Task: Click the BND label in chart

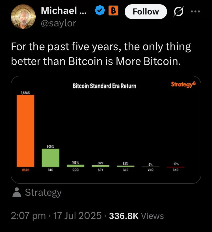Action: click(x=176, y=170)
